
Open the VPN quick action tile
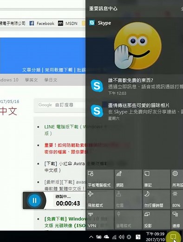click(x=100, y=220)
